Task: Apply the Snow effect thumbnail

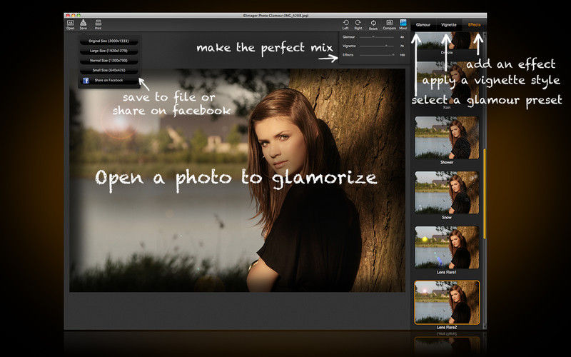Action: click(447, 192)
